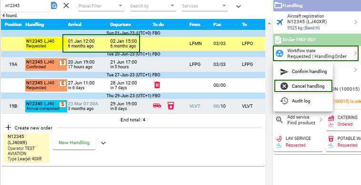Sort by Arrival column header
This screenshot has height=185, width=361.
[75, 25]
